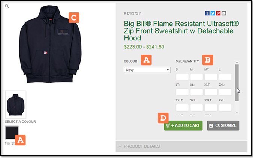Image resolution: width=253 pixels, height=158 pixels.
Task: Select the navy colour swatch
Action: [12, 132]
